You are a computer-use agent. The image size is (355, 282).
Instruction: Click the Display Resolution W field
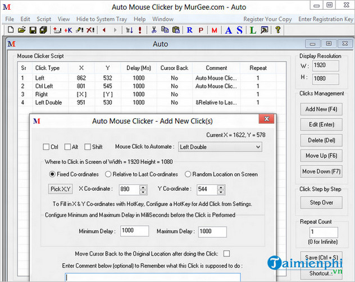pos(326,65)
